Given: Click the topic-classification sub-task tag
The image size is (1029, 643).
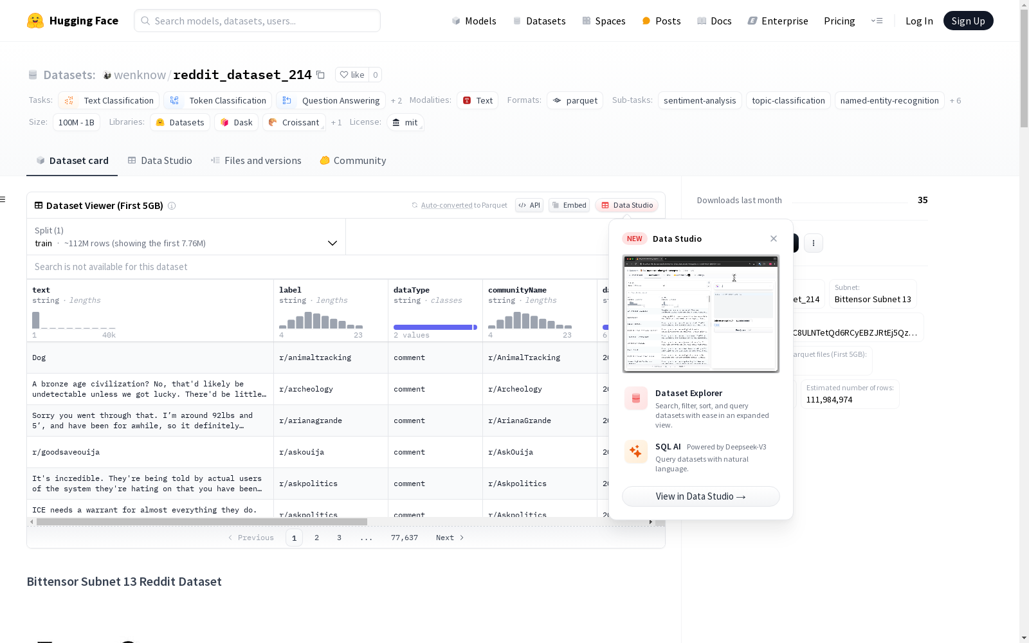Looking at the screenshot, I should point(788,100).
